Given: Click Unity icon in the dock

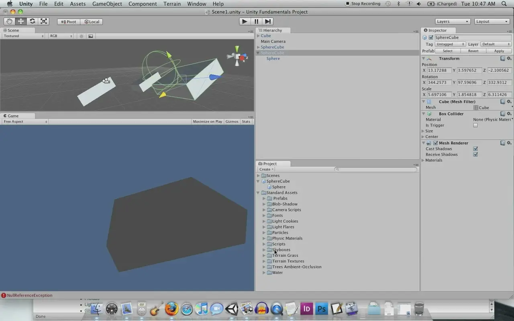Looking at the screenshot, I should coord(231,309).
